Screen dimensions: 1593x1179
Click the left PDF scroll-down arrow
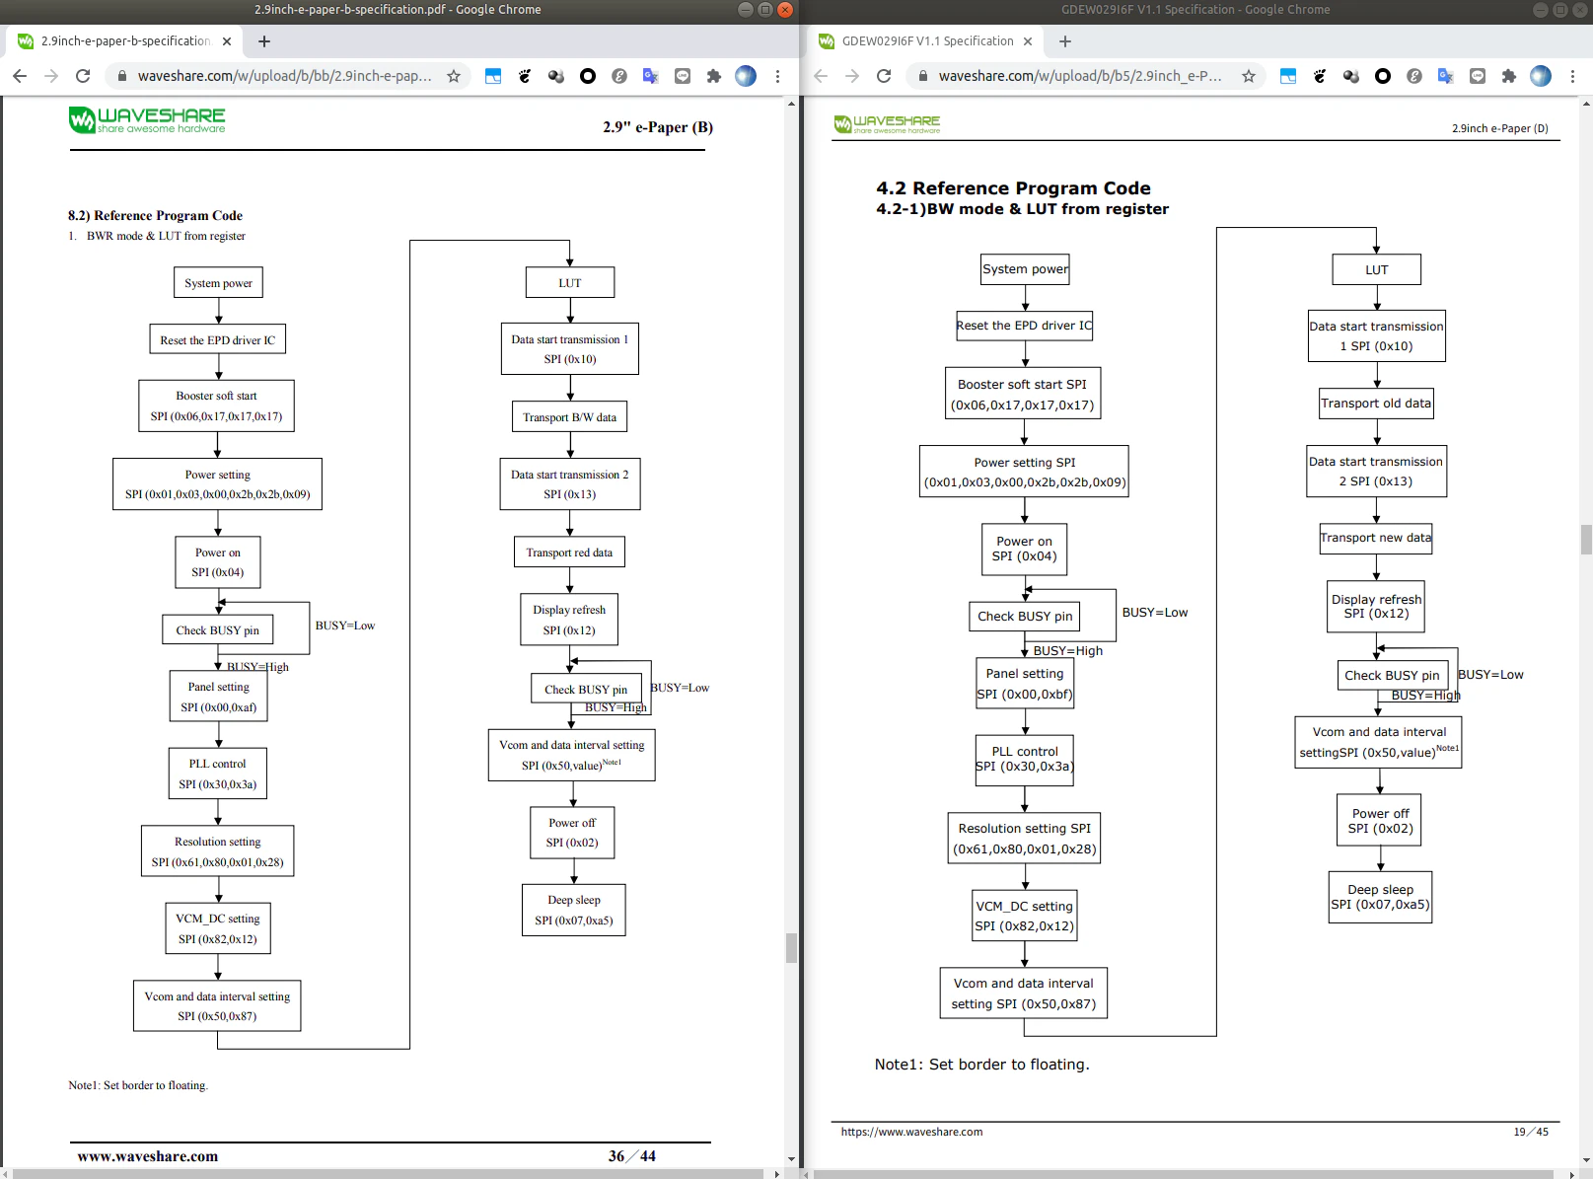pos(791,1159)
